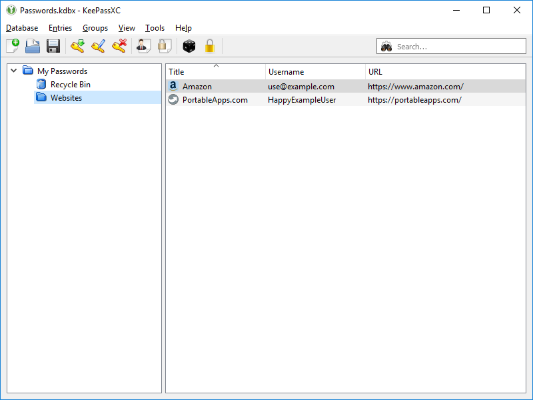Add new entry with green arrow key icon
The width and height of the screenshot is (533, 400).
tap(78, 46)
